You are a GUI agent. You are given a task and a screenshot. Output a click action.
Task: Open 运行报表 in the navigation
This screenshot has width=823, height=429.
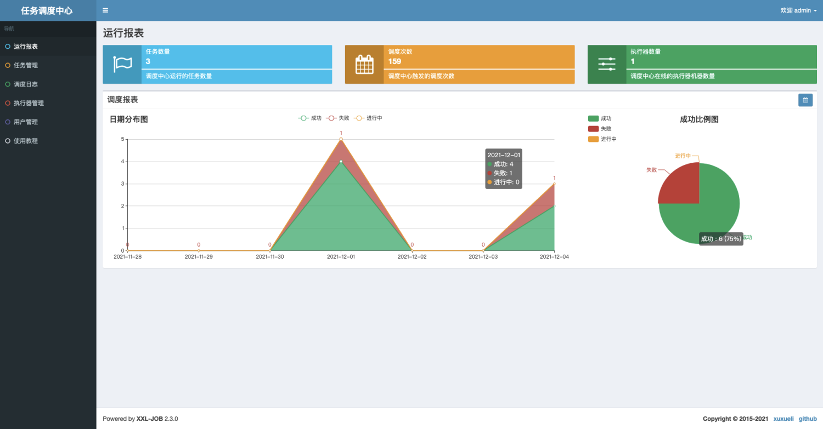[48, 47]
